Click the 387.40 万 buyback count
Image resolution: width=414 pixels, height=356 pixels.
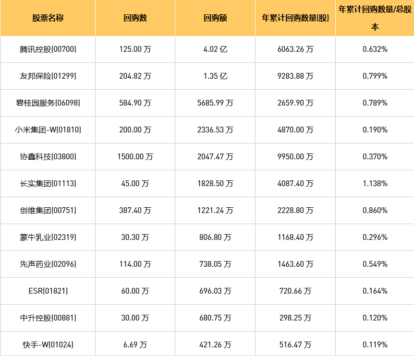[x=135, y=211]
